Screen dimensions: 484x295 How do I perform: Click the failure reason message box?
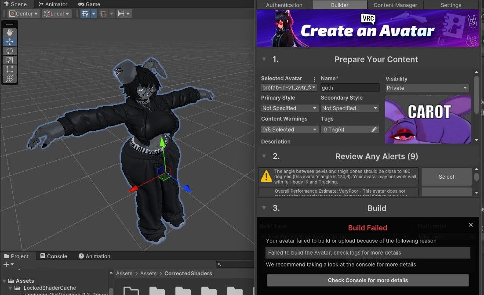(368, 252)
